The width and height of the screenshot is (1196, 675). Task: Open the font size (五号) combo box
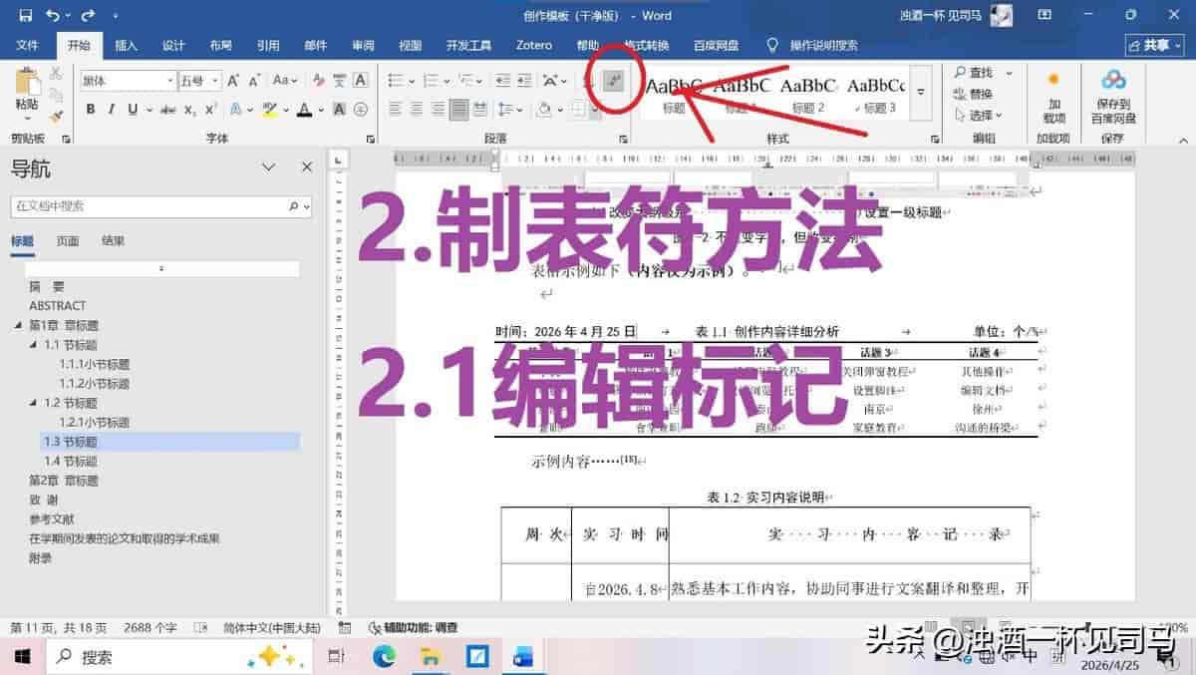click(199, 81)
